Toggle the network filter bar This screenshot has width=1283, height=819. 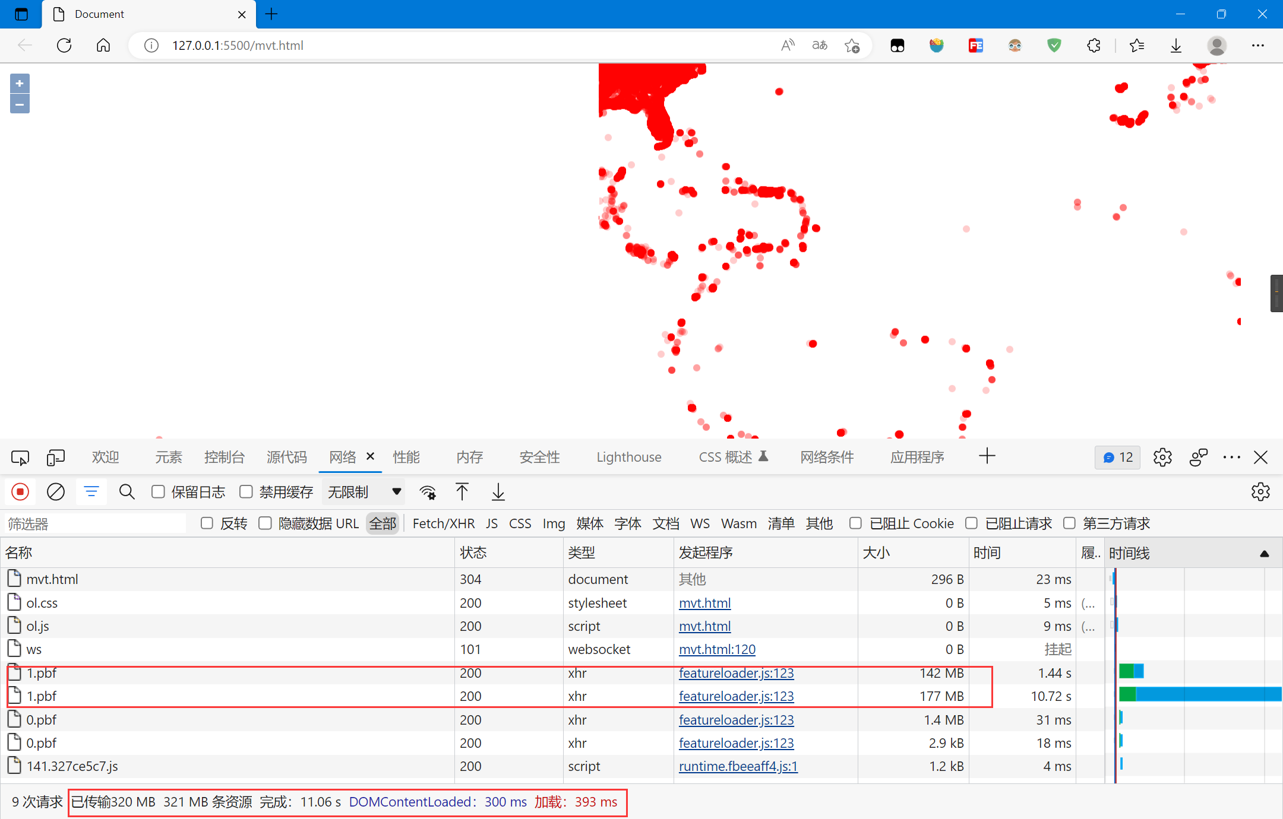[91, 492]
